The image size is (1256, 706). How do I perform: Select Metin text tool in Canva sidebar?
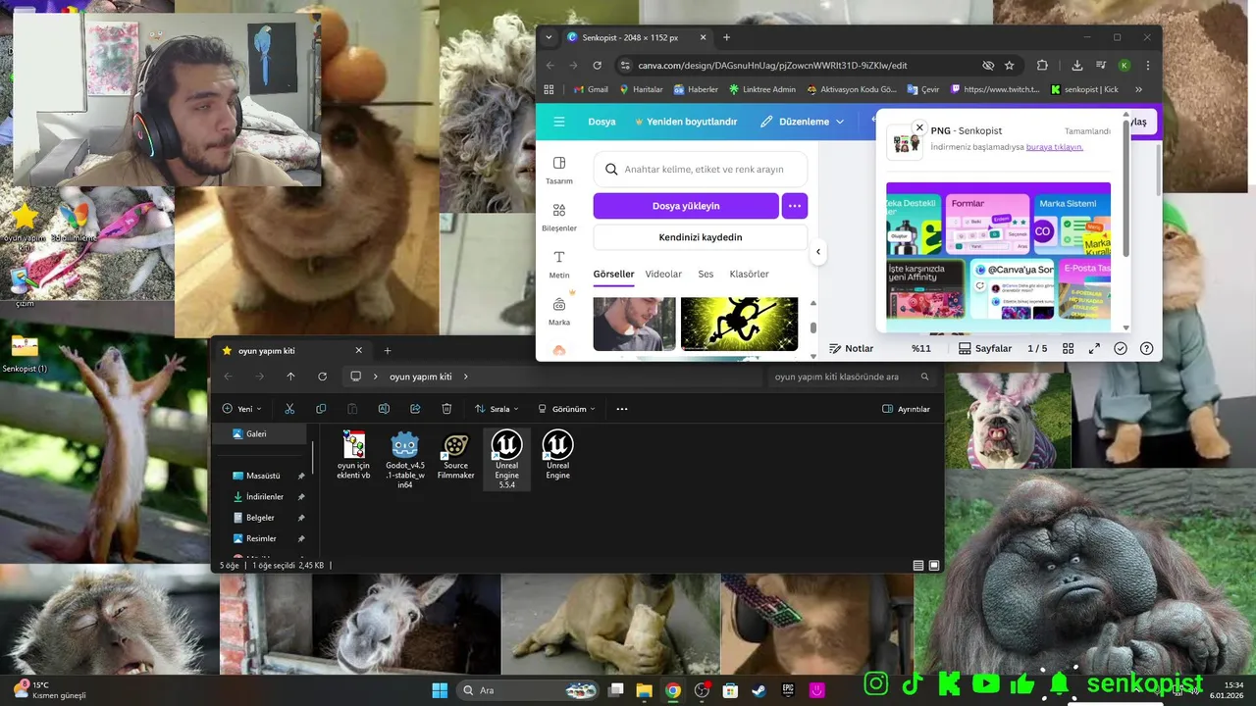click(559, 264)
